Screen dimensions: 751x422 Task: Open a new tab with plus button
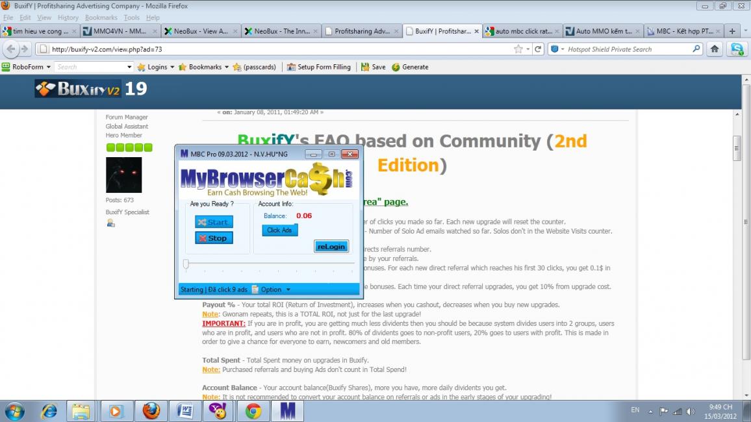pos(732,31)
